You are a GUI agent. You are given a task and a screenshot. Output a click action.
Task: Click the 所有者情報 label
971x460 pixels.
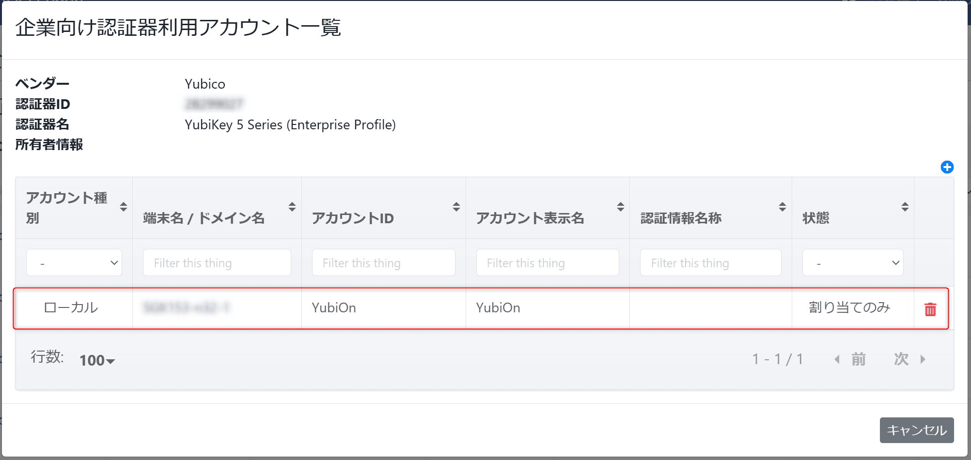pos(49,144)
